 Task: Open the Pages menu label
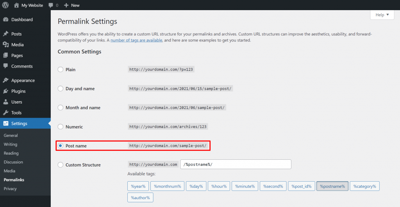pyautogui.click(x=17, y=55)
